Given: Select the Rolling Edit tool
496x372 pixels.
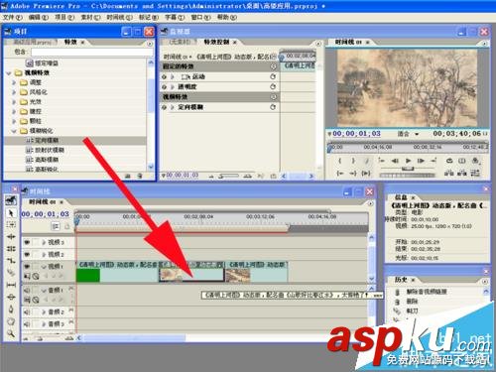Looking at the screenshot, I should [11, 249].
